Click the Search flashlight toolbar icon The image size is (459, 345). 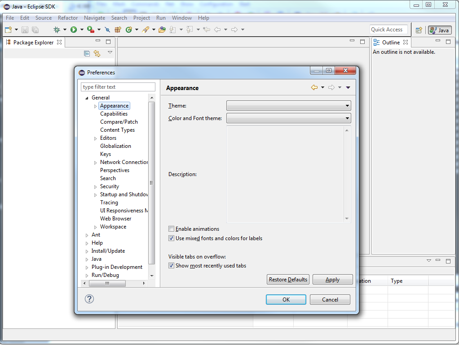(x=146, y=30)
